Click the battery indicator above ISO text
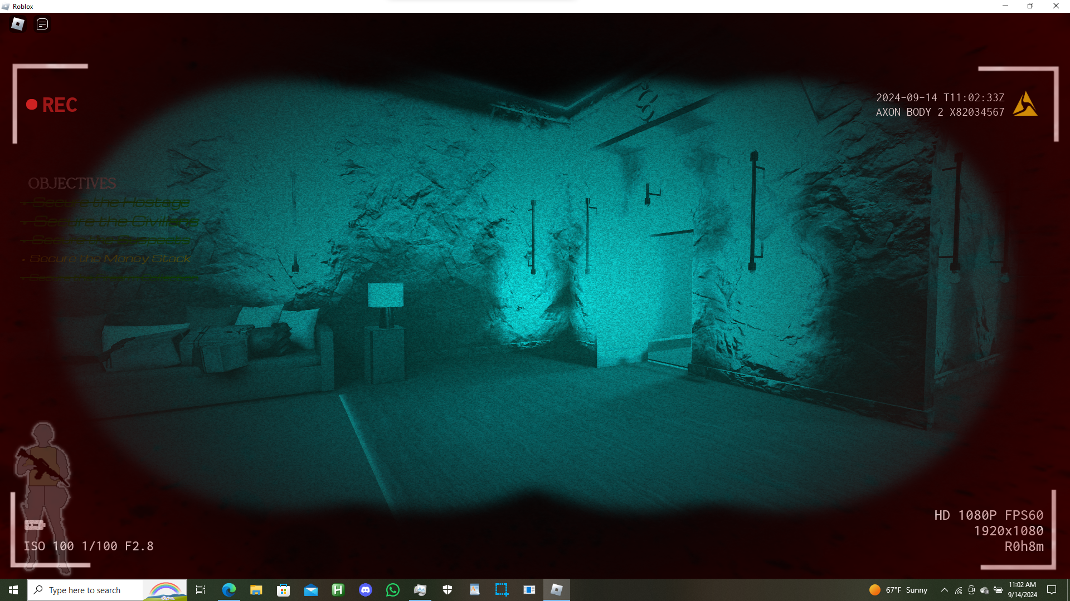Viewport: 1070px width, 601px height. coord(35,525)
